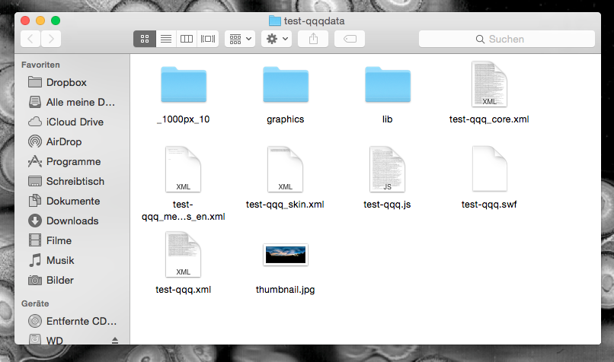Open the arrange items dropdown
The width and height of the screenshot is (614, 362).
point(240,39)
